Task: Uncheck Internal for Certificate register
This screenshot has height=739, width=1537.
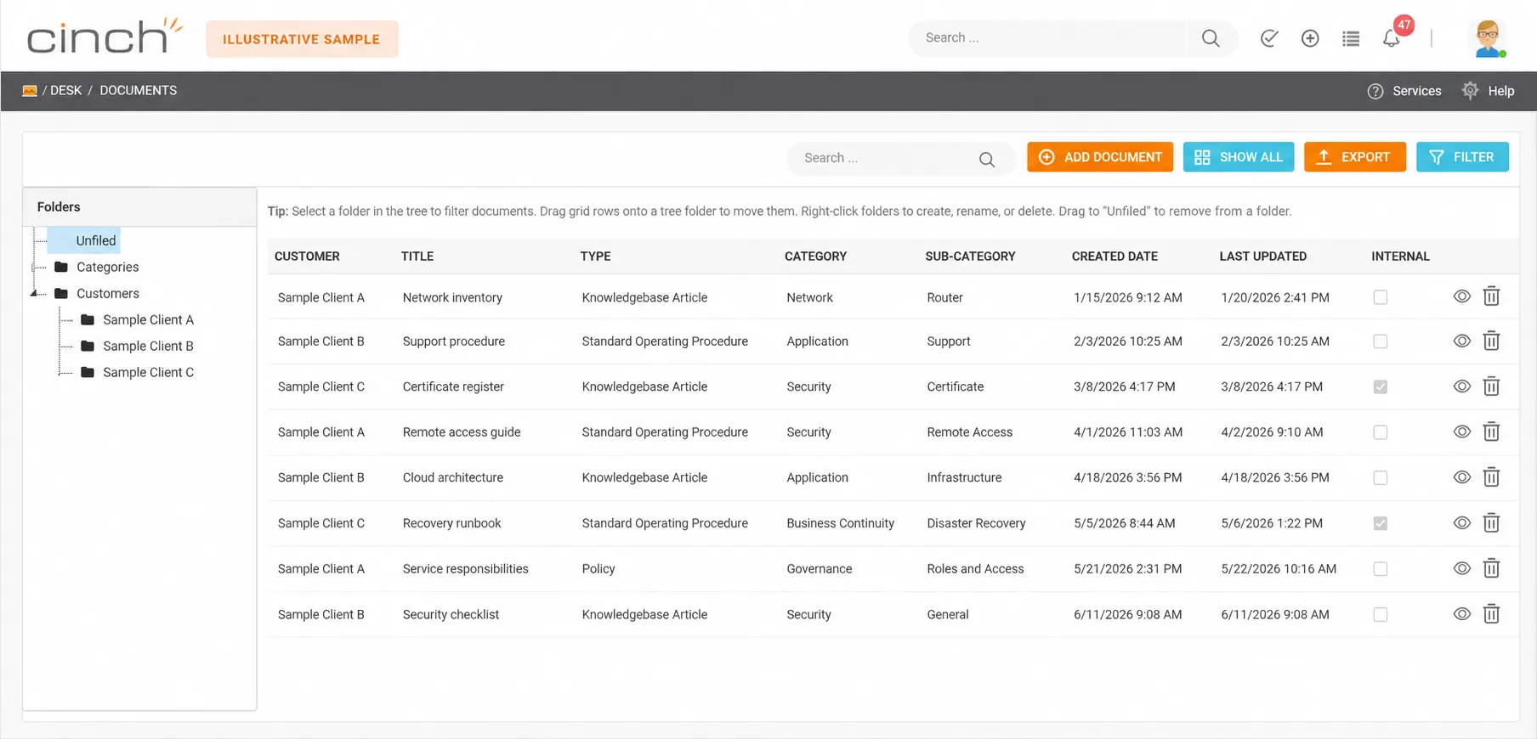Action: 1381,386
